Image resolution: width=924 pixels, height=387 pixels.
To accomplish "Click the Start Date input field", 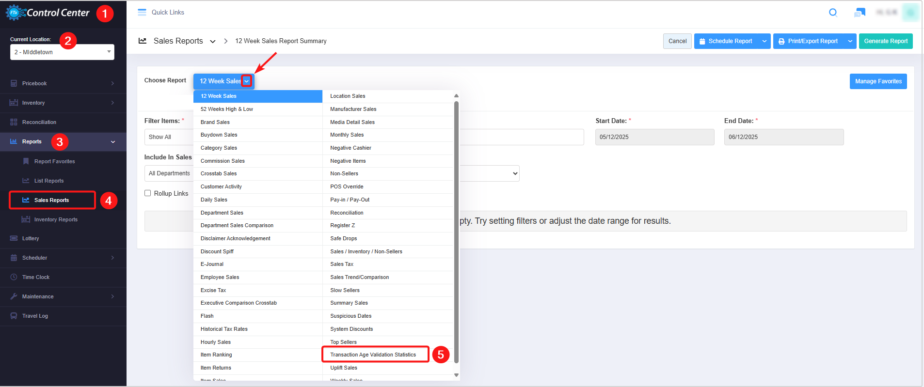I will [x=654, y=137].
